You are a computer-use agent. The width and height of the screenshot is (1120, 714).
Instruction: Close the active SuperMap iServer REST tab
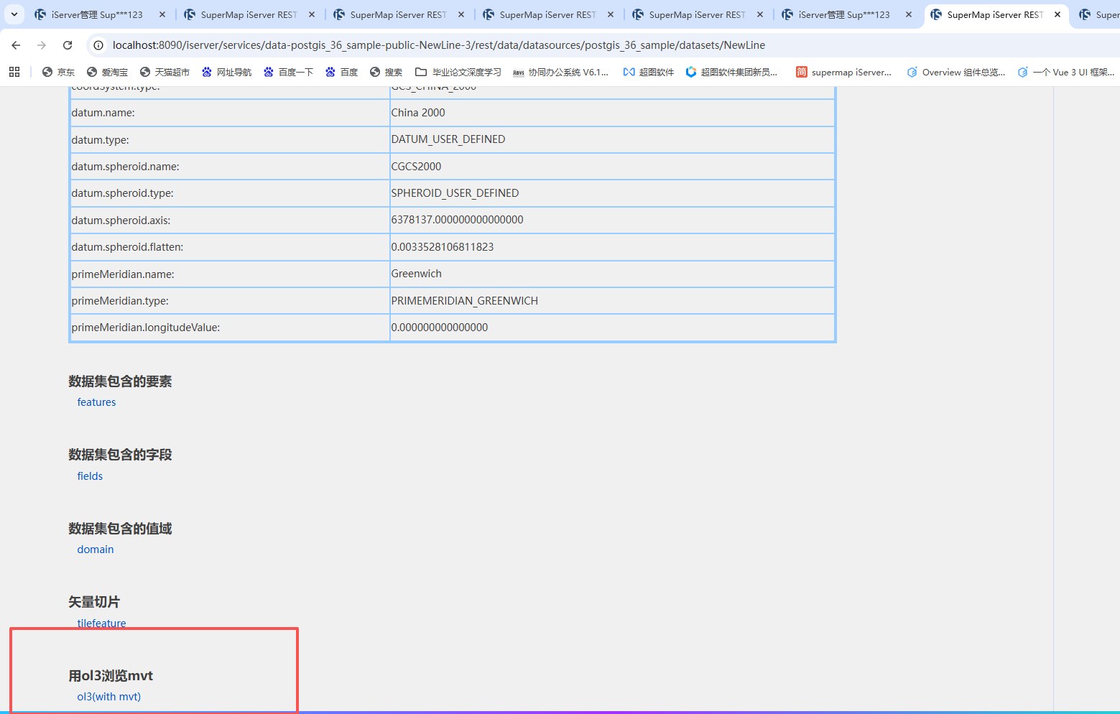click(x=1057, y=14)
